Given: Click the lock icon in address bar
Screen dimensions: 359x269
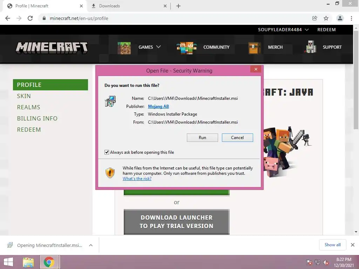Looking at the screenshot, I should click(x=44, y=18).
